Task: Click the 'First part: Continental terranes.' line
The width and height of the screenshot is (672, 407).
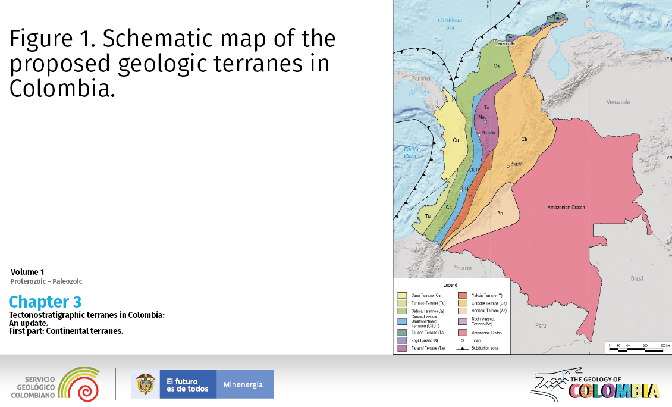Action: (x=66, y=331)
